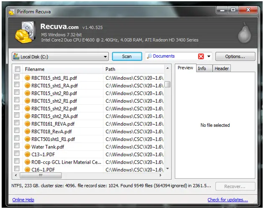
Task: Click the NTFS scan status bar text
Action: 111,186
